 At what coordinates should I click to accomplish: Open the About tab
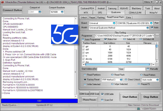[x=157, y=8]
